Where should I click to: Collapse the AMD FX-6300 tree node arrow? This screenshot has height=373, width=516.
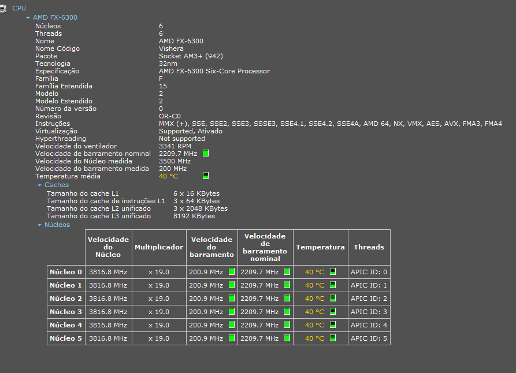(28, 18)
